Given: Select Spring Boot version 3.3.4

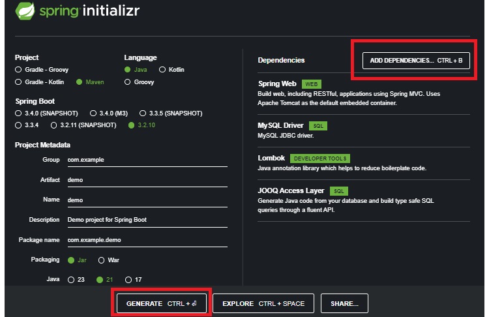Looking at the screenshot, I should [18, 125].
